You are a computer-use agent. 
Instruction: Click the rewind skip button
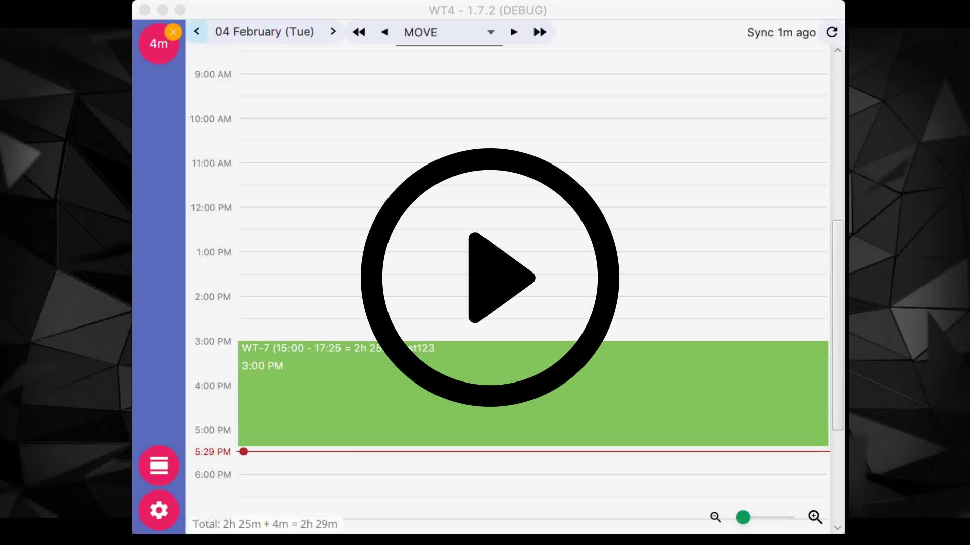[360, 32]
